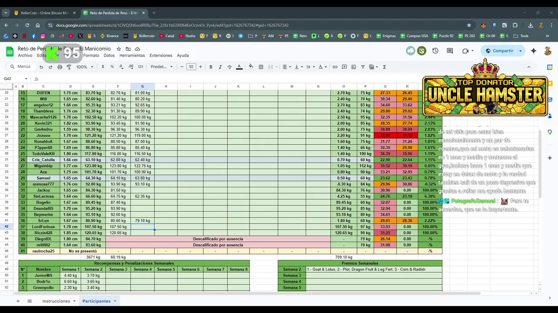The height and width of the screenshot is (313, 558).
Task: Click the undo arrow in the toolbar
Action: (x=41, y=67)
